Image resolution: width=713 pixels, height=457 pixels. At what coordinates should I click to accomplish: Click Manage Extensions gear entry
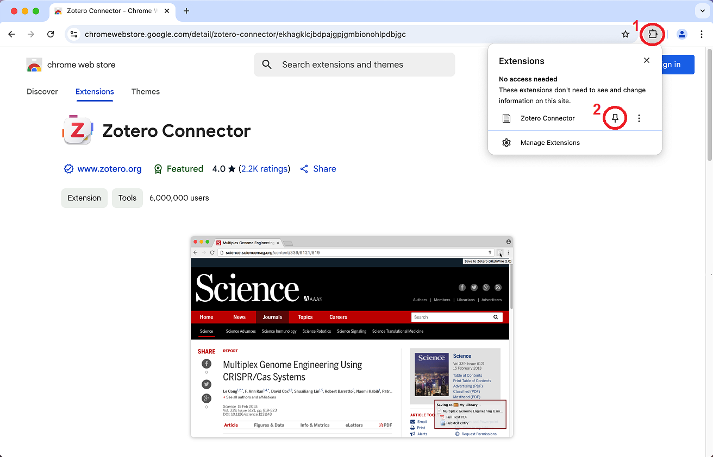pos(550,143)
